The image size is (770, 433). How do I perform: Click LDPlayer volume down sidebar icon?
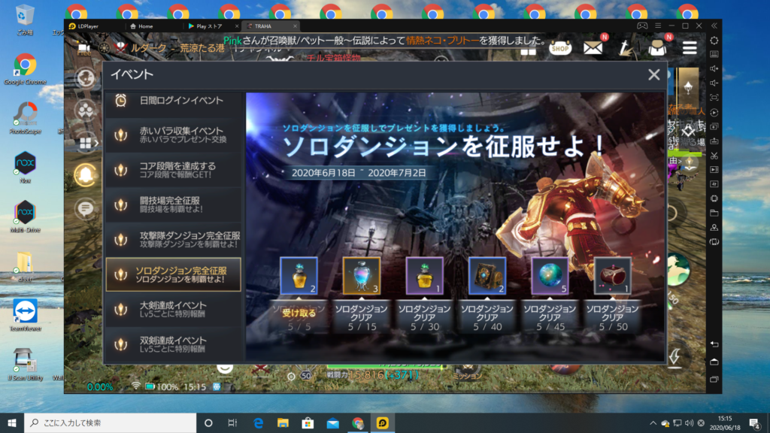click(x=714, y=83)
